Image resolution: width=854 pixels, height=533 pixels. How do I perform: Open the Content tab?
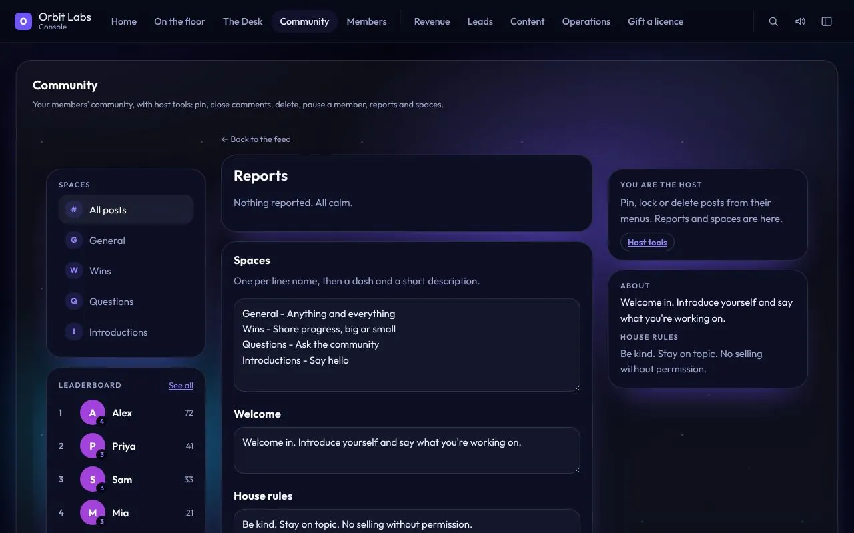(528, 21)
